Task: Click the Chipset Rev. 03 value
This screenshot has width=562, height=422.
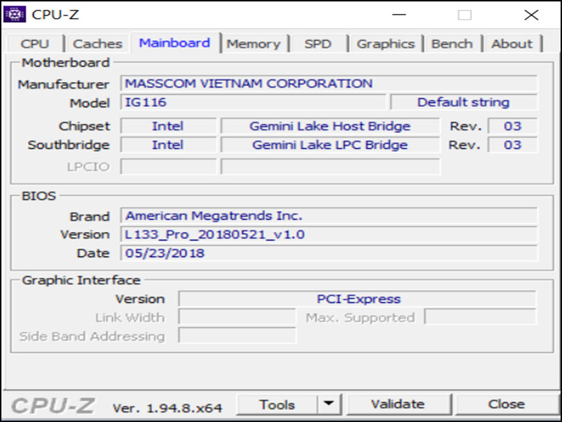Action: pyautogui.click(x=513, y=127)
